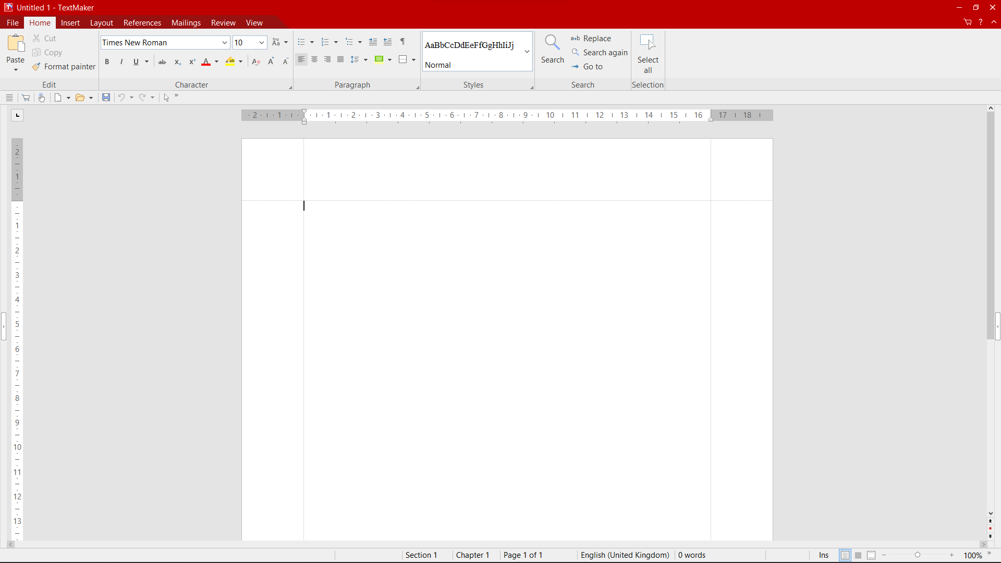
Task: Click Page 1 of 1 in status bar
Action: tap(523, 555)
